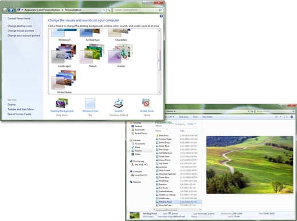Screen dimensions: 297x221
Task: Click Slide show in Explorer toolbar
Action: coord(183,117)
